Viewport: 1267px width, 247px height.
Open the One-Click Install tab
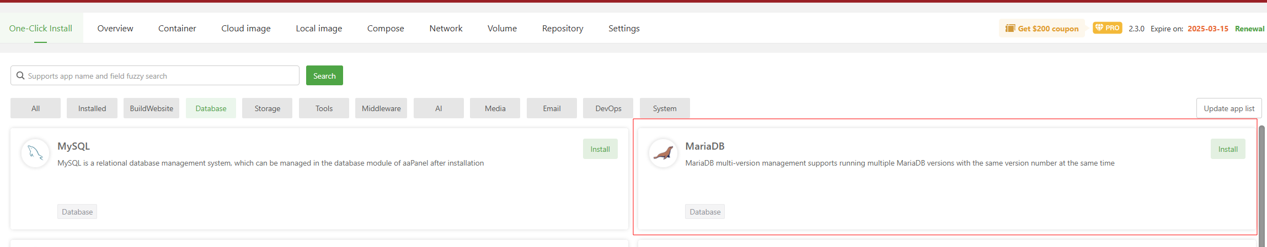click(x=41, y=28)
